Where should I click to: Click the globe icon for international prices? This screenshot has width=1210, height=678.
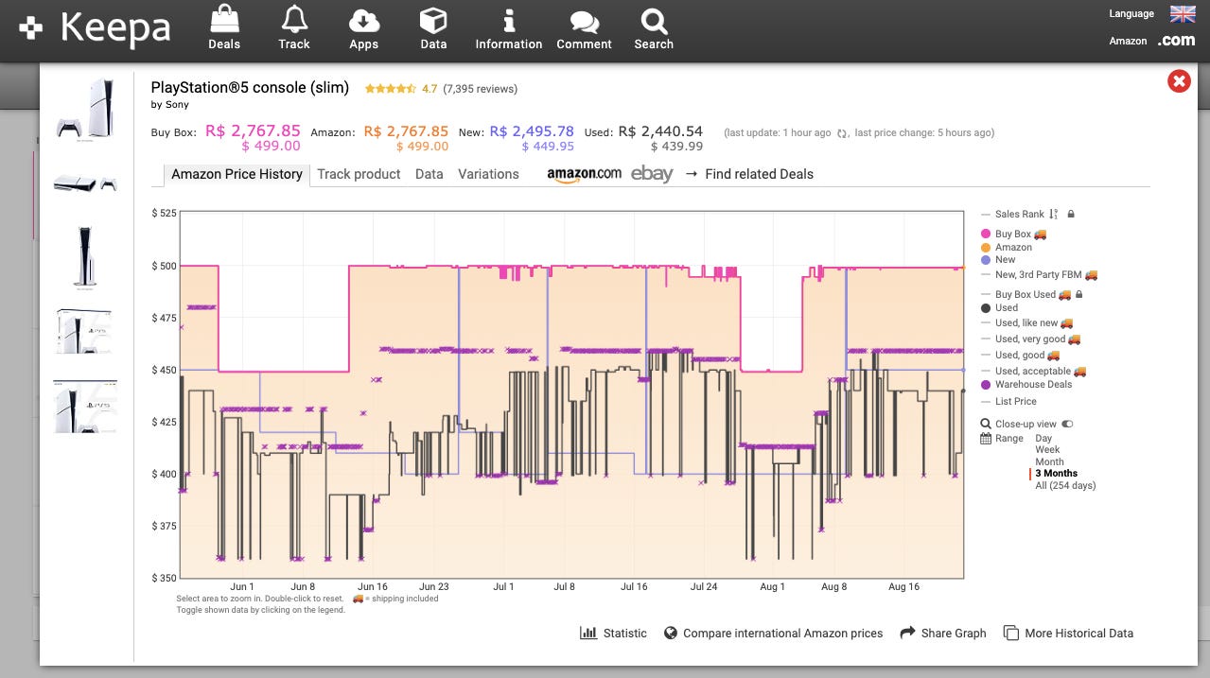pos(671,634)
